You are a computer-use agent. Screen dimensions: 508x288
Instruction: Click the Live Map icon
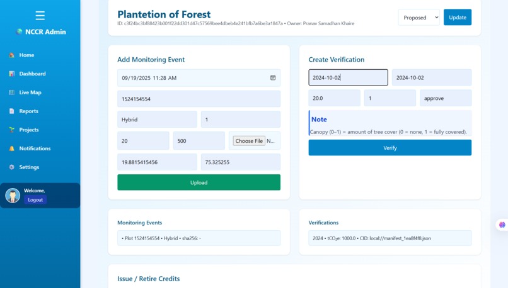12,92
